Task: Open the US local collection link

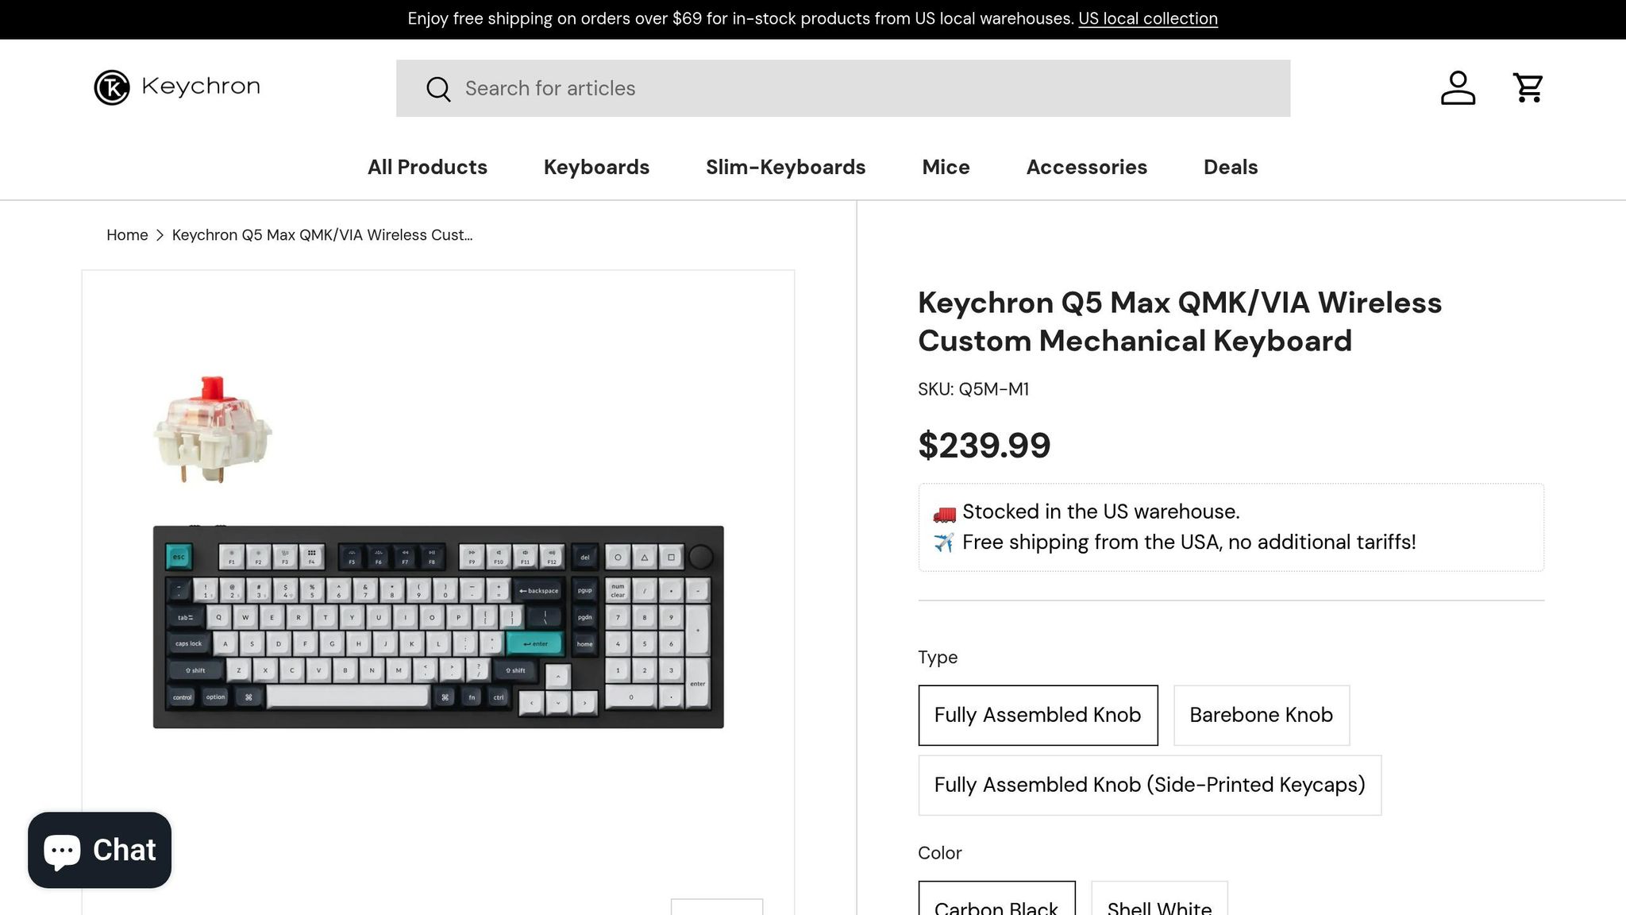Action: [1147, 17]
